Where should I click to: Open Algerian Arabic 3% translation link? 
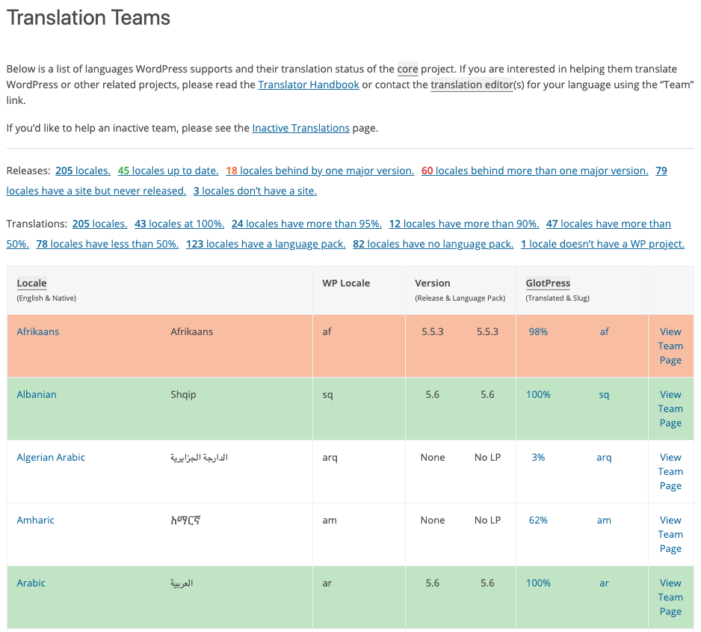538,457
